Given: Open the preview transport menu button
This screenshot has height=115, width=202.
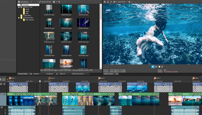Looking at the screenshot, I should coord(162,67).
